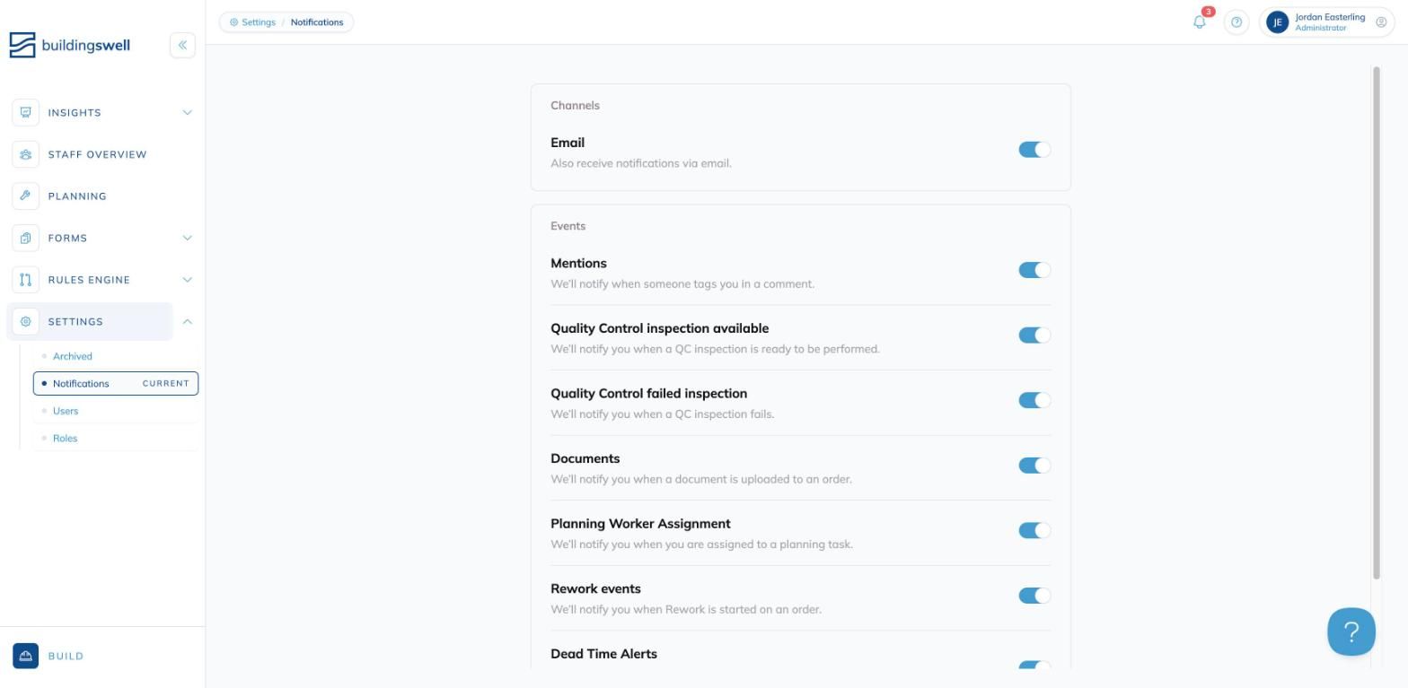Disable the Email notifications toggle
1408x688 pixels.
1034,150
